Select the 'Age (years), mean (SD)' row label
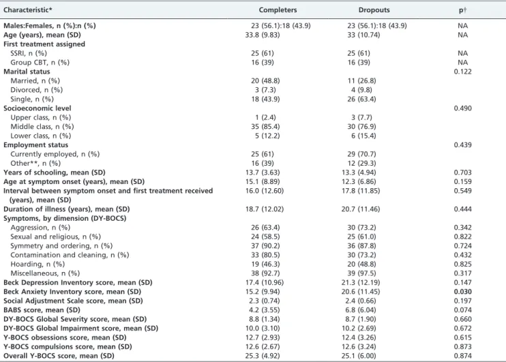This screenshot has height=362, width=506. point(42,35)
